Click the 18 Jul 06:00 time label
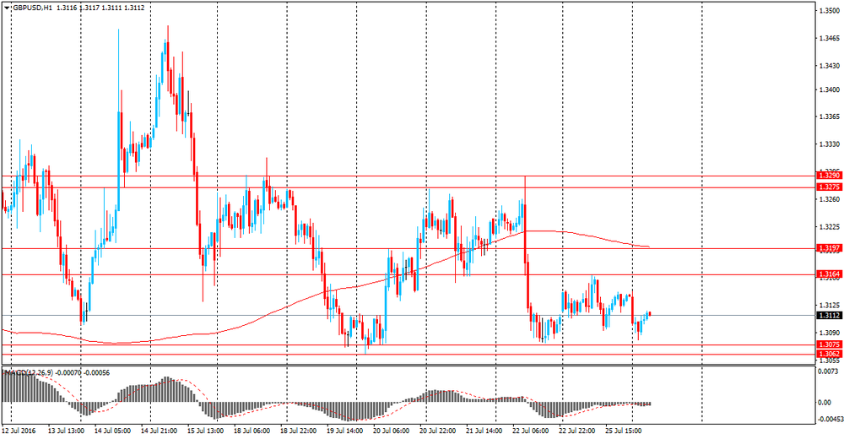 point(252,431)
